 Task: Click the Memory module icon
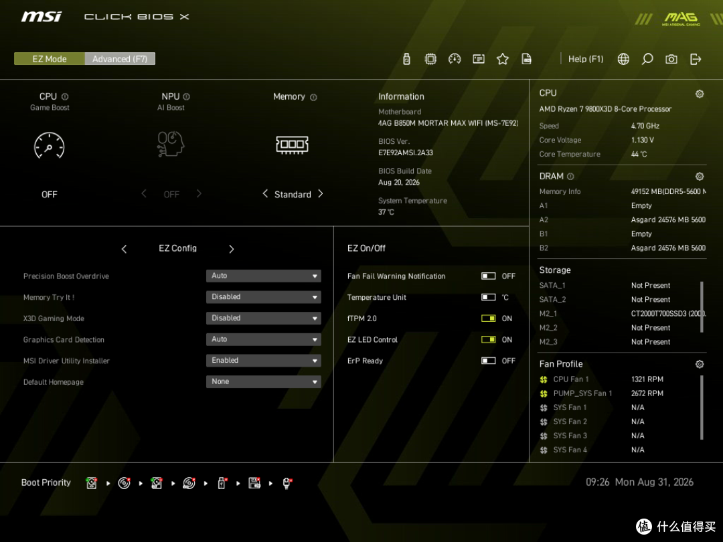coord(292,145)
